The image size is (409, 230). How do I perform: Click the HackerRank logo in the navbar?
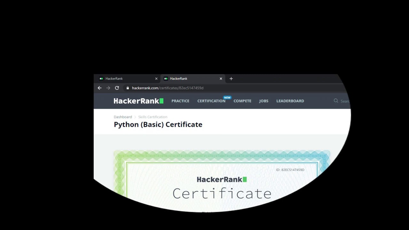coord(139,101)
